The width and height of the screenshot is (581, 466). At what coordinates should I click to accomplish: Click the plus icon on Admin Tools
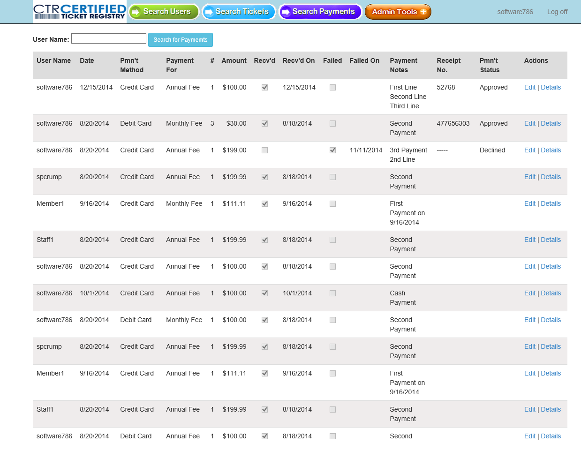pyautogui.click(x=423, y=12)
